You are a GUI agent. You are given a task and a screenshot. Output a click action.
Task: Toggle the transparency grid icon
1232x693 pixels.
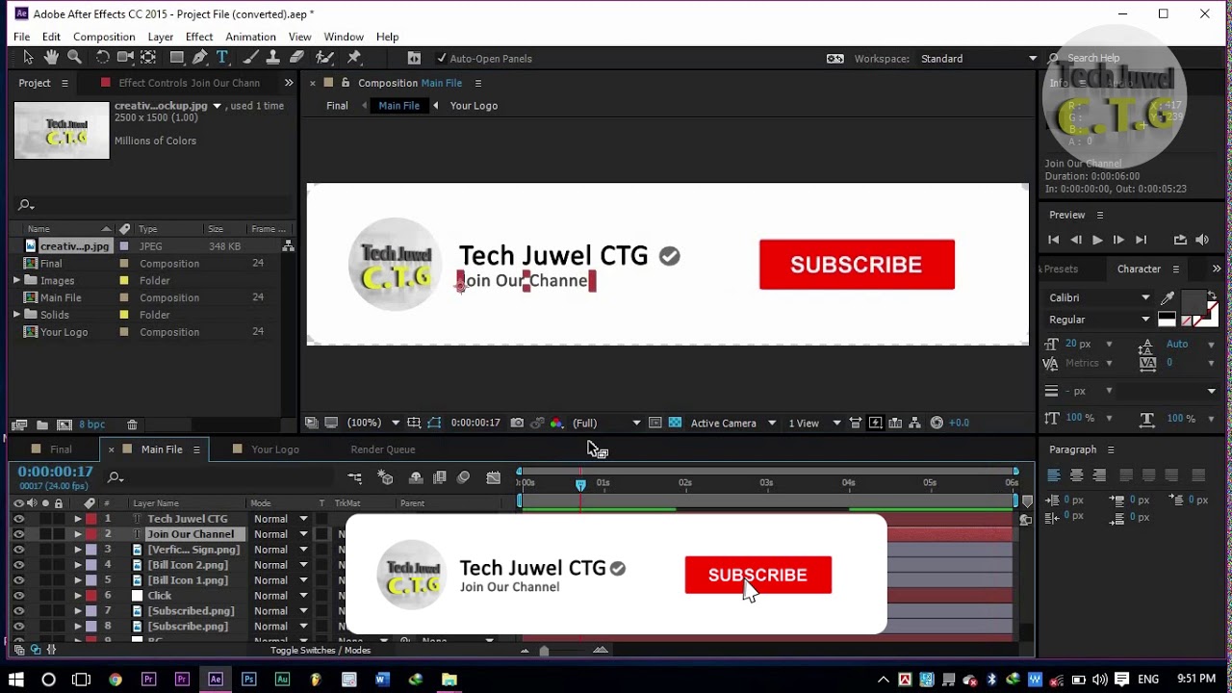675,423
